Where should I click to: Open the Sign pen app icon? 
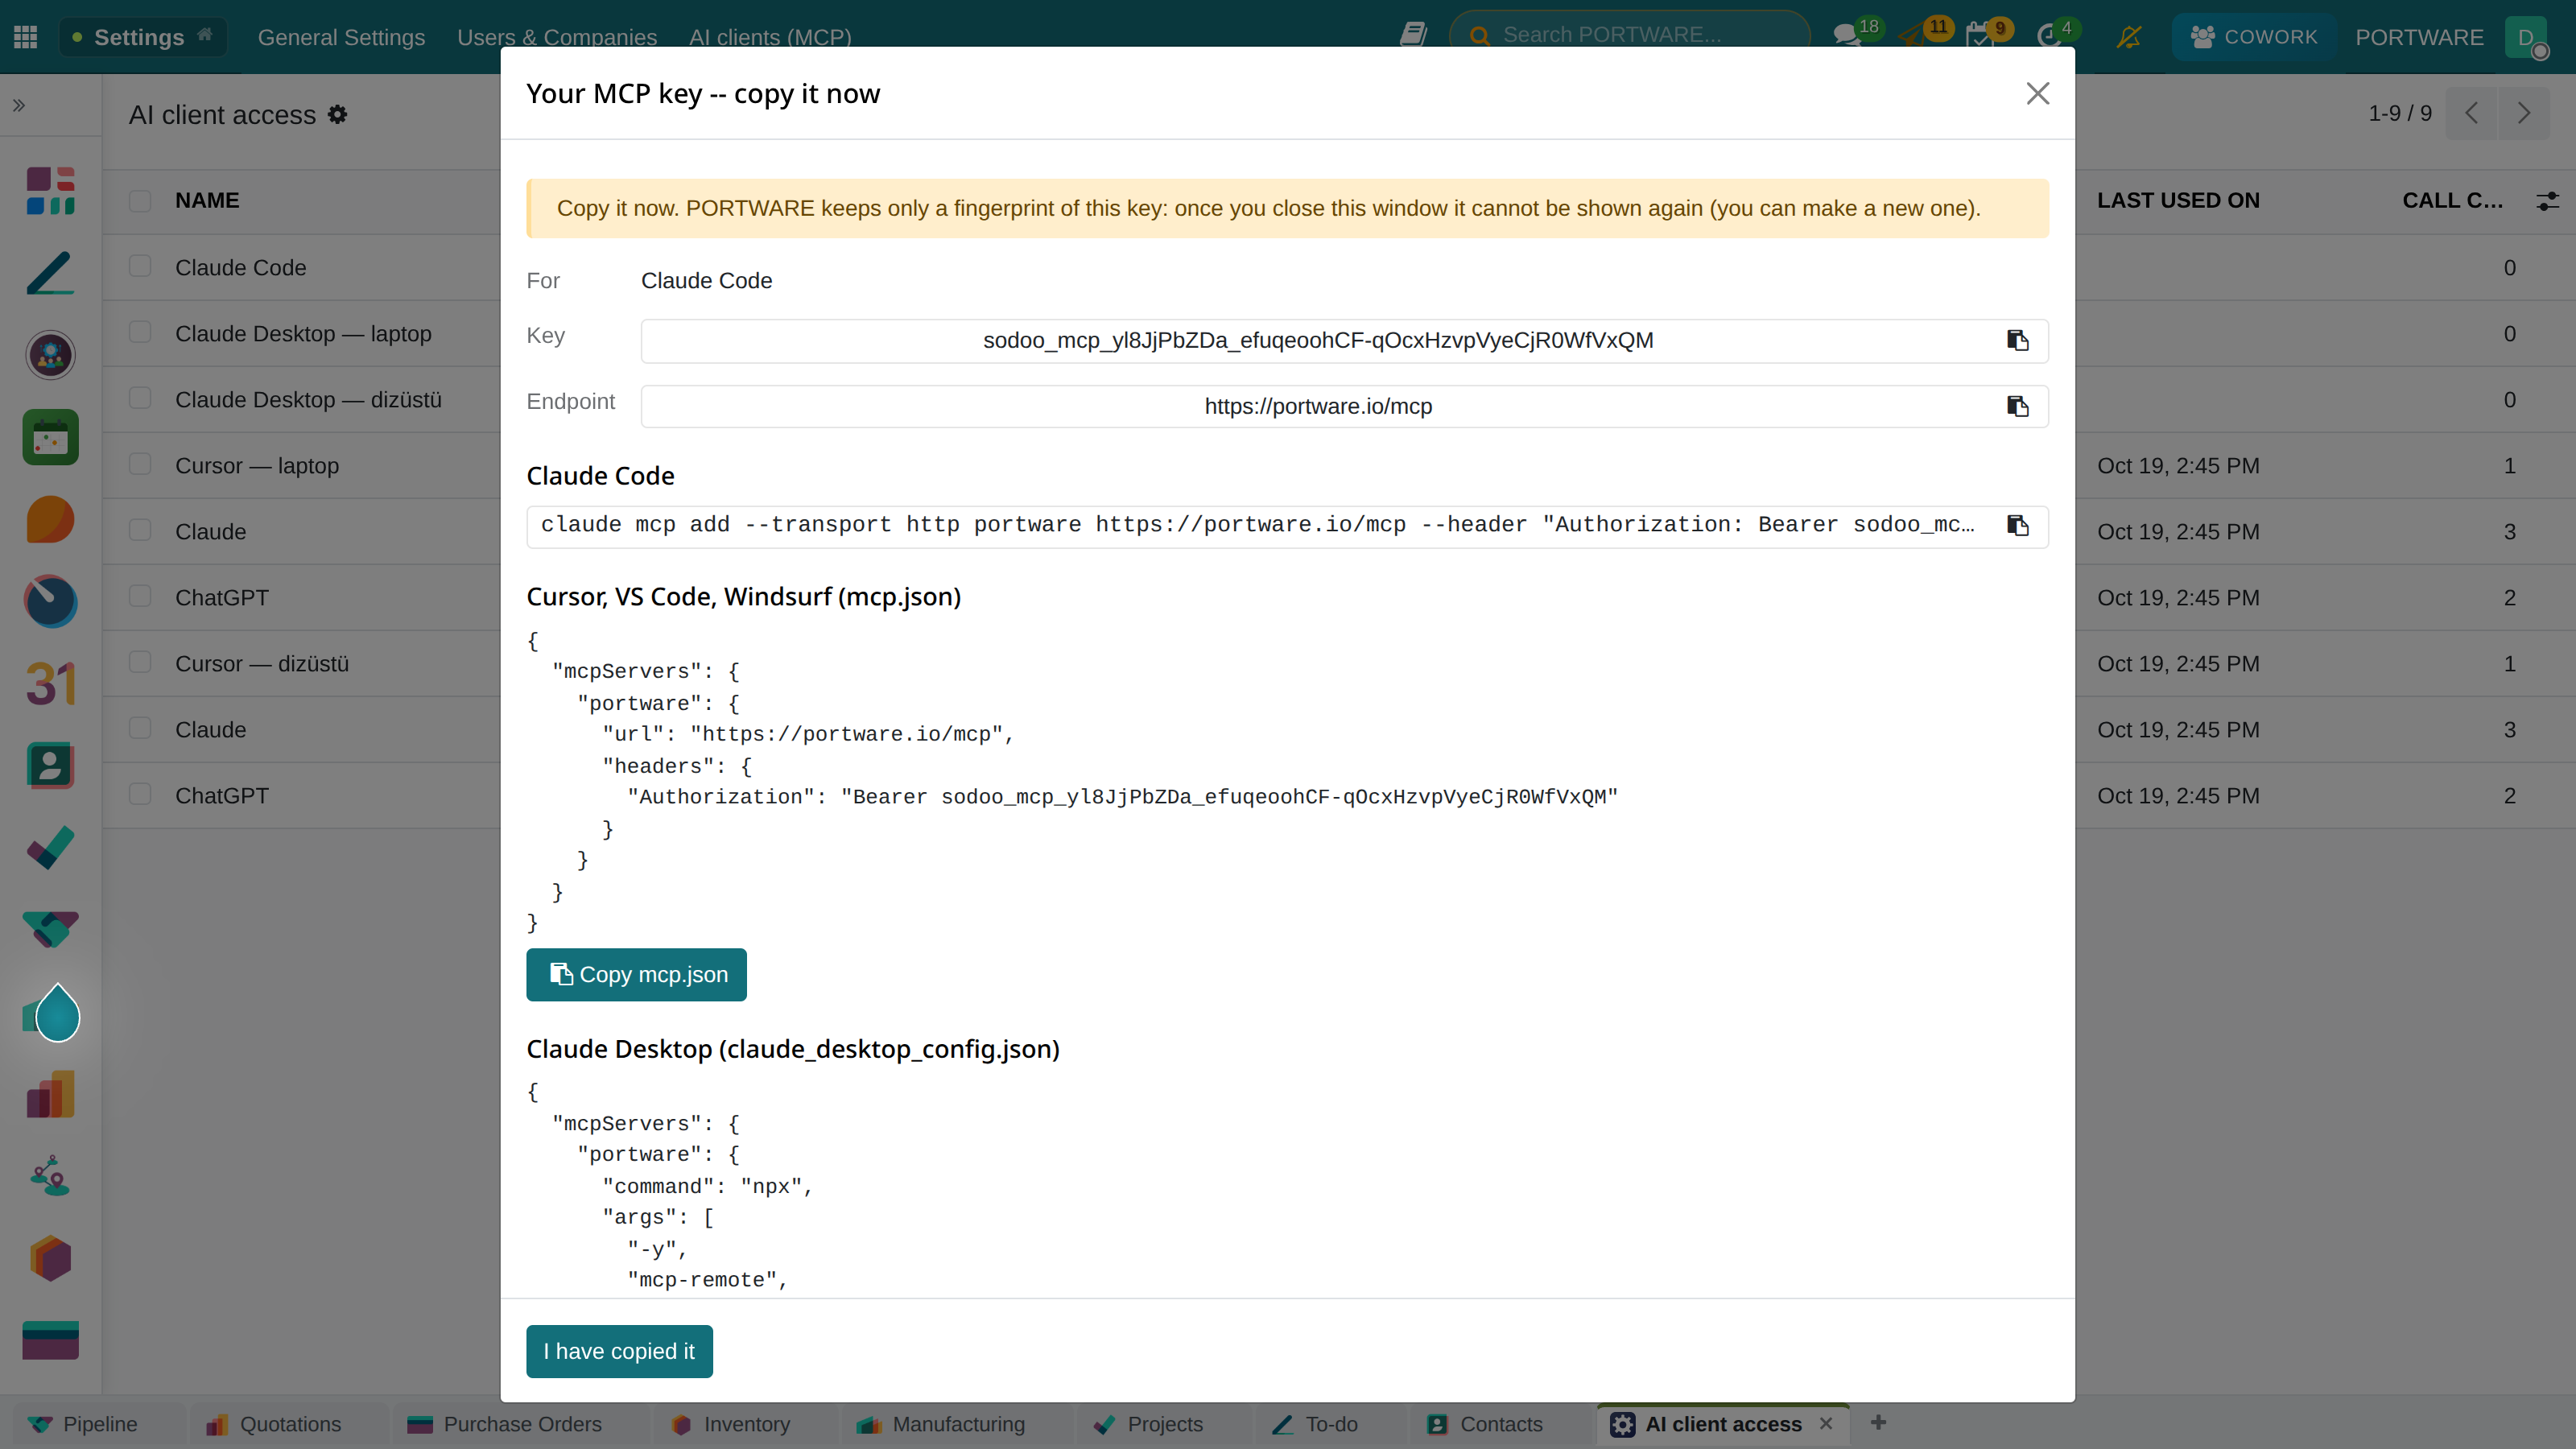[50, 273]
